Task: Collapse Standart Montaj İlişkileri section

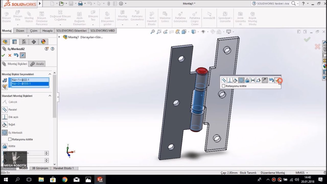Action: 50,96
